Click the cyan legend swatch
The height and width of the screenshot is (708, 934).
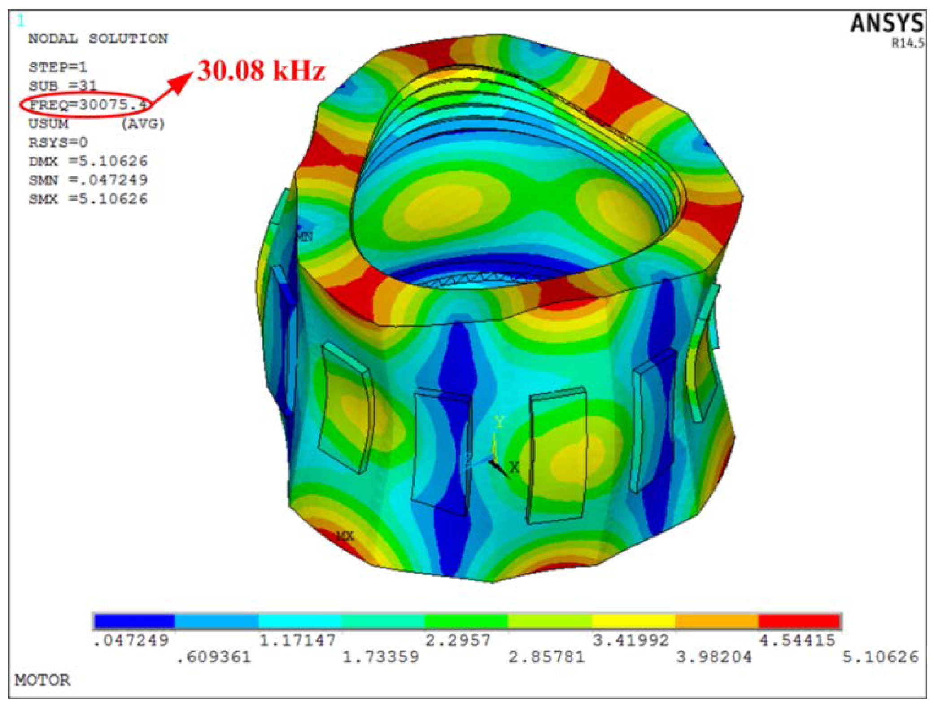(300, 621)
